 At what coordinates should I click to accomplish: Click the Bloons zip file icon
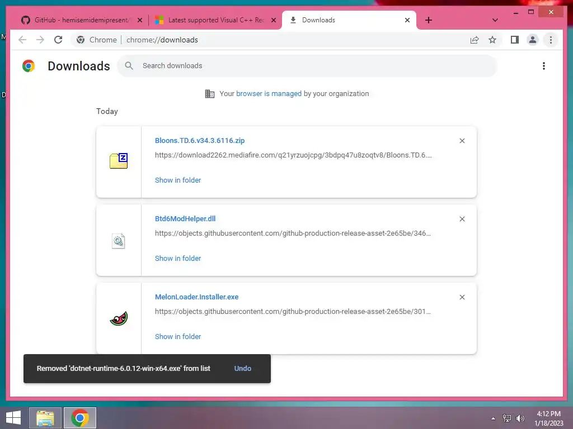[119, 161]
